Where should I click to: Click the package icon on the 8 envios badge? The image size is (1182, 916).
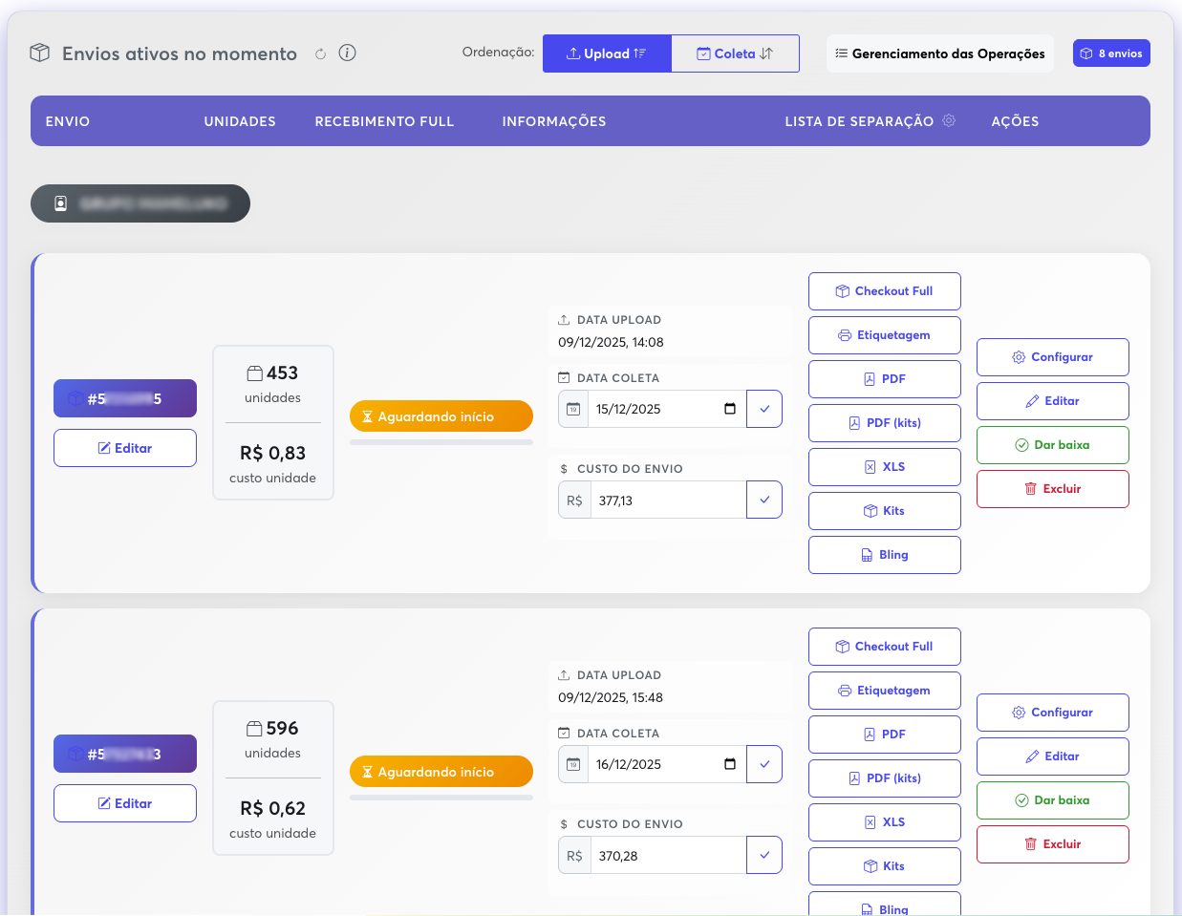click(1085, 53)
